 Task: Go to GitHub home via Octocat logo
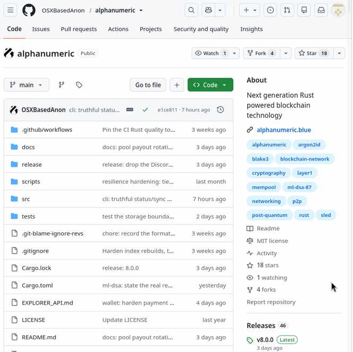(29, 10)
